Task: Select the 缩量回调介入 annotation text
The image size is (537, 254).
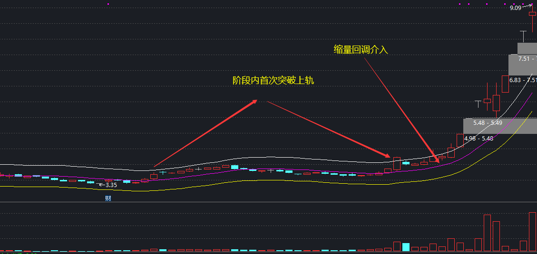Action: click(x=361, y=50)
